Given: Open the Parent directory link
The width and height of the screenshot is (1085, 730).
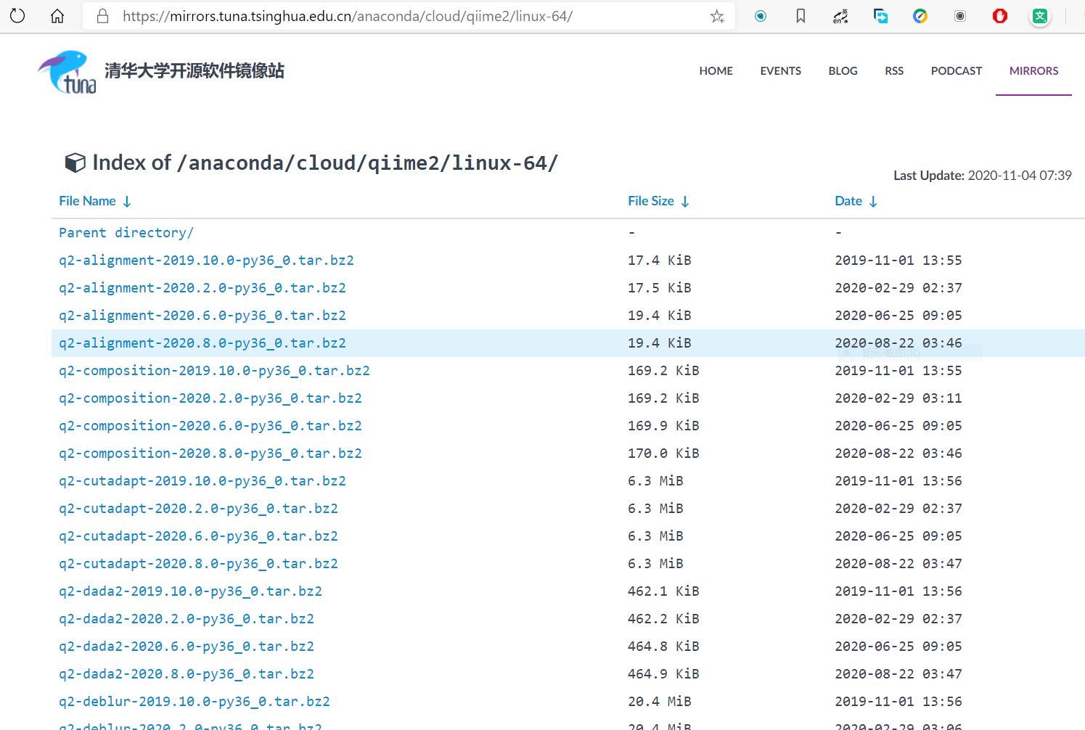Looking at the screenshot, I should 126,232.
